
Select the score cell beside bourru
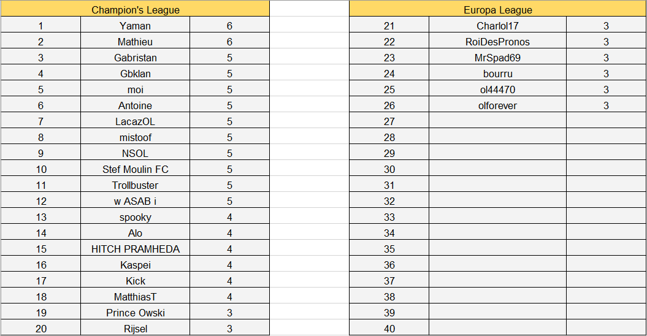(x=606, y=74)
